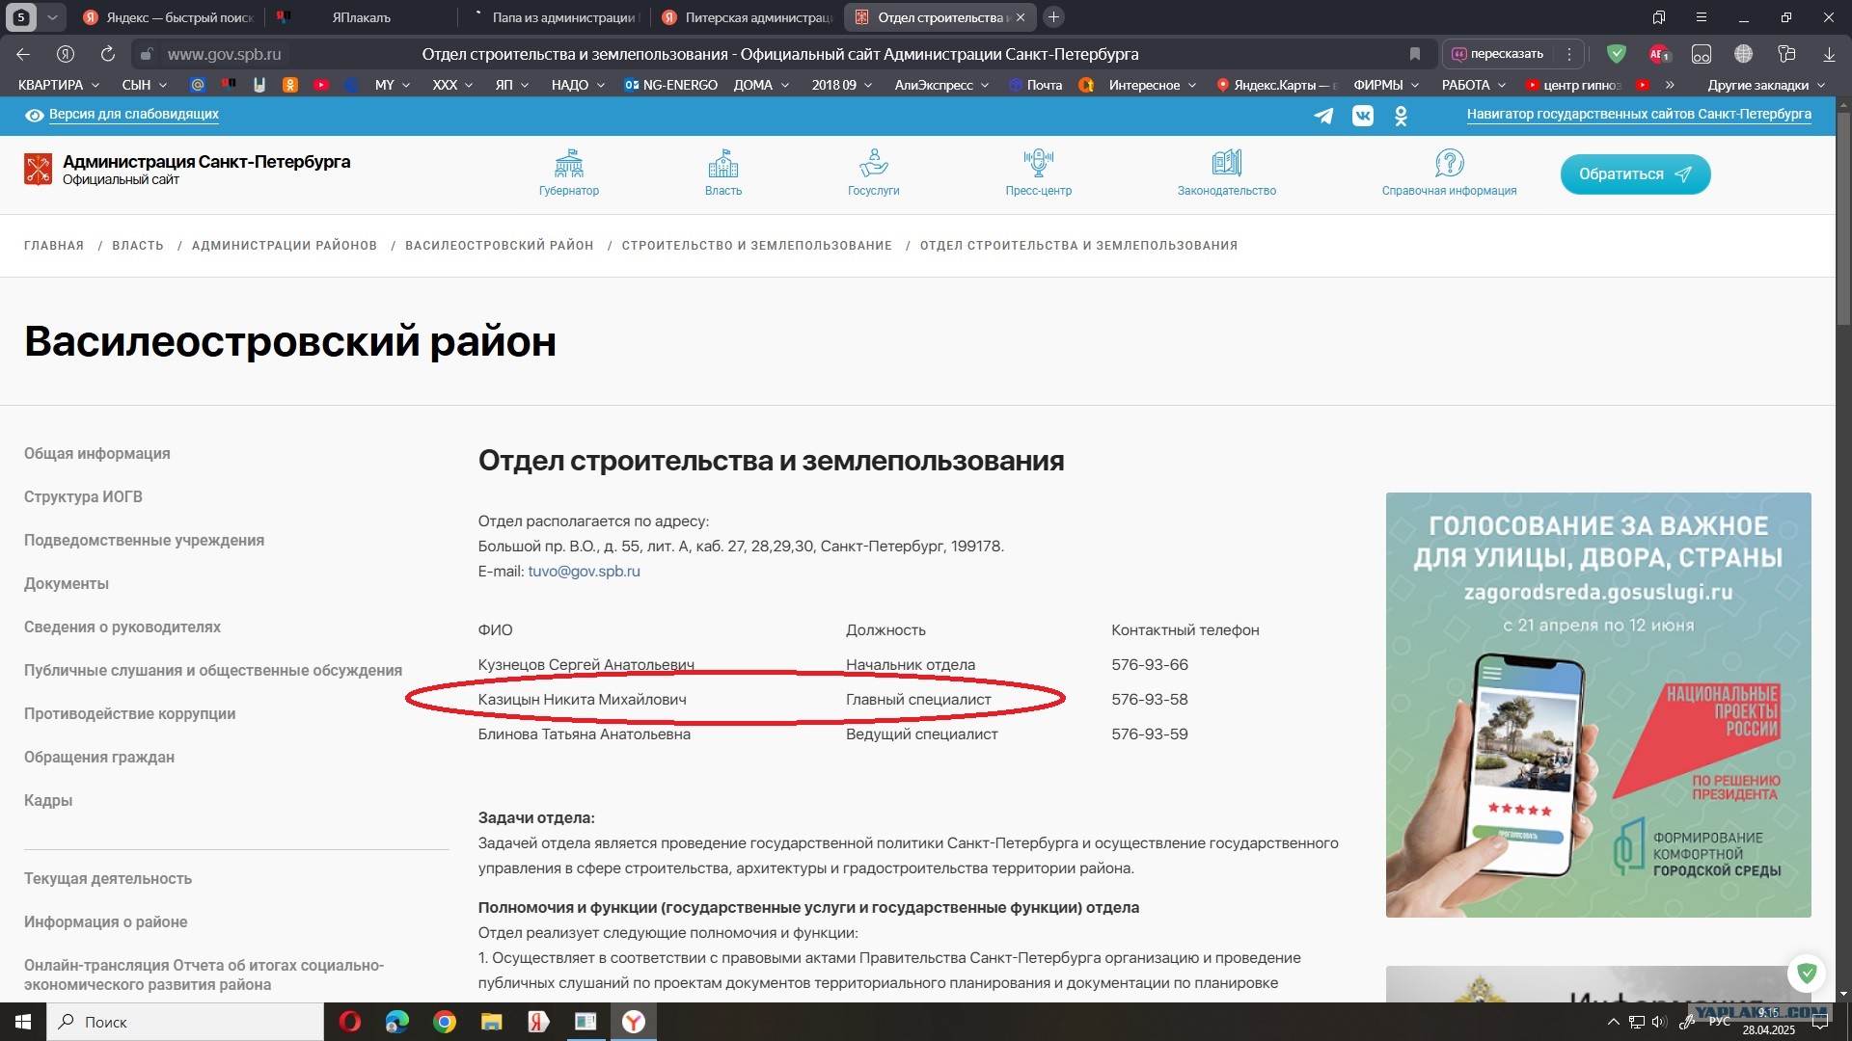
Task: Click the St. Petersburg Administration coat-of-arms logo
Action: point(38,169)
